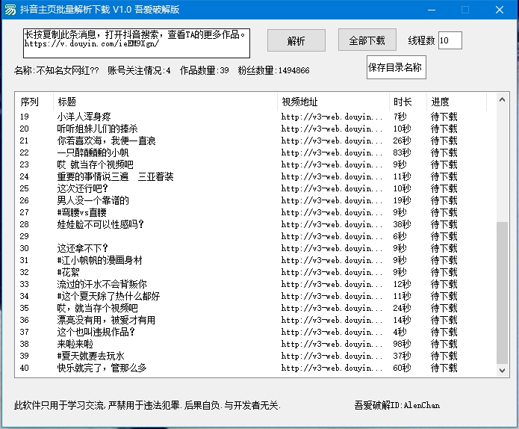Click the 进度 column header
The height and width of the screenshot is (429, 519).
coord(456,102)
